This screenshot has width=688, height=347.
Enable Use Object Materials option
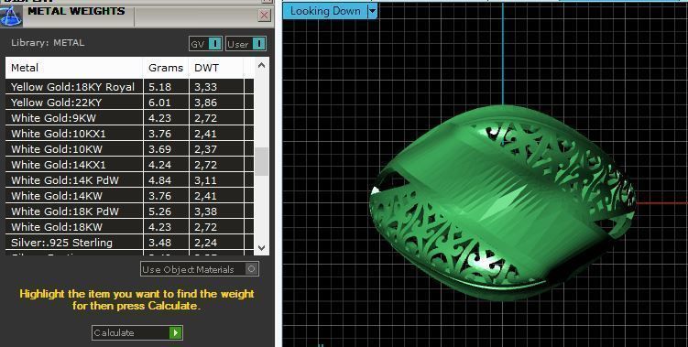click(x=200, y=269)
